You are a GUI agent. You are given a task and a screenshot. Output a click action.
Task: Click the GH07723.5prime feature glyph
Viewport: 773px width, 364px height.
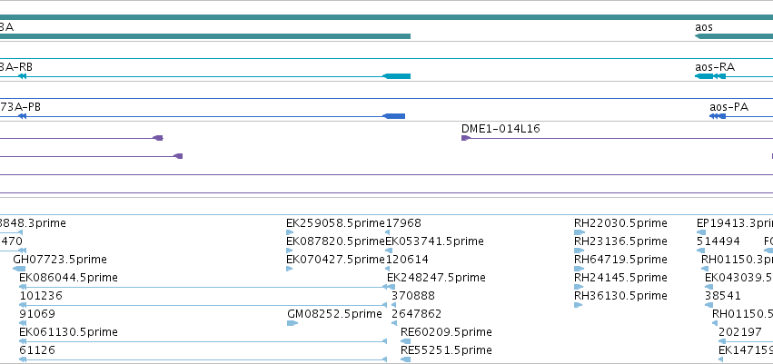(x=19, y=269)
